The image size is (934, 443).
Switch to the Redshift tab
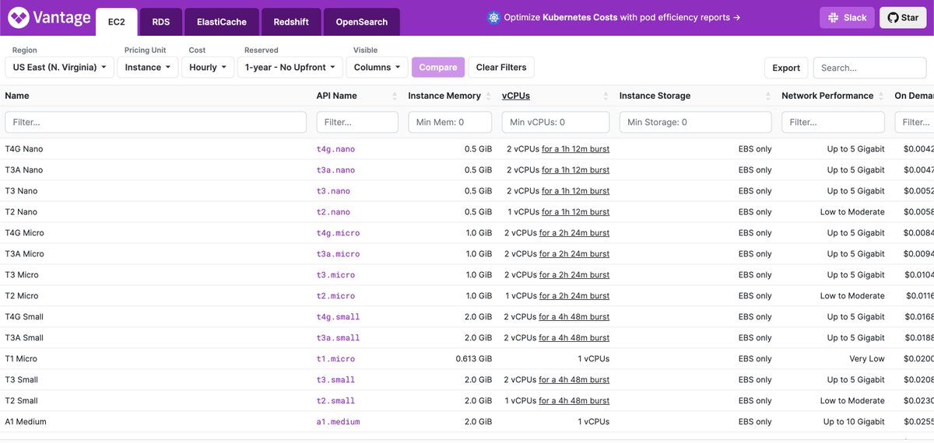(x=290, y=22)
